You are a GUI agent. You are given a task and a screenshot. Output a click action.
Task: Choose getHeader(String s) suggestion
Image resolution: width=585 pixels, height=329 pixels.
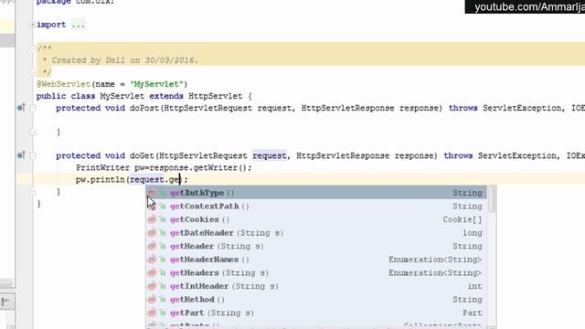316,247
